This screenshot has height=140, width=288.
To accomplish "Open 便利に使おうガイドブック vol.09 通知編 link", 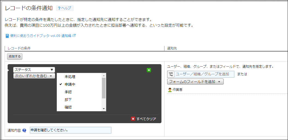I will pos(40,36).
